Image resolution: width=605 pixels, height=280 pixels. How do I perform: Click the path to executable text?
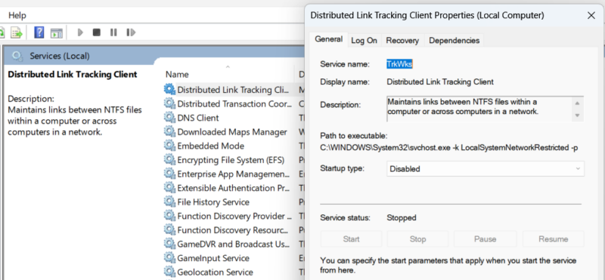point(449,147)
